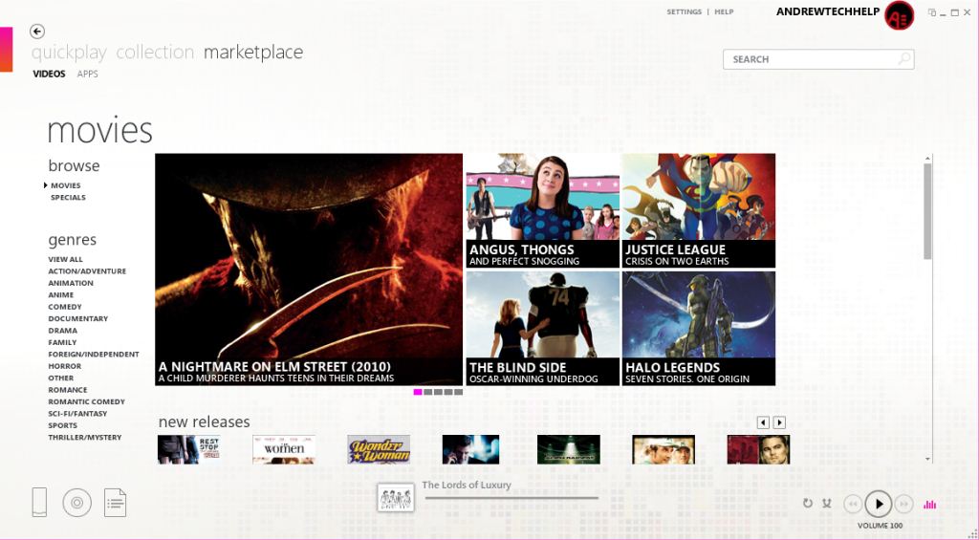Select the Videos sub-tab
Image resolution: width=979 pixels, height=540 pixels.
(x=50, y=74)
